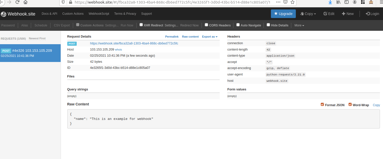Go to the browser home page icon
The height and width of the screenshot is (159, 383).
[x=25, y=2]
